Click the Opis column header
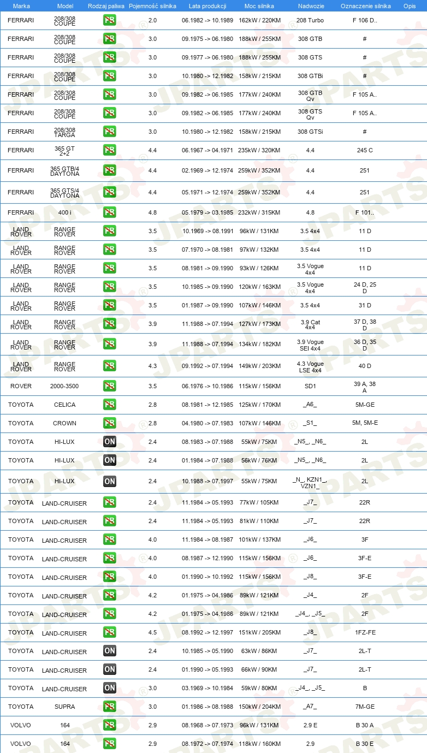Image resolution: width=427 pixels, height=753 pixels. [409, 5]
